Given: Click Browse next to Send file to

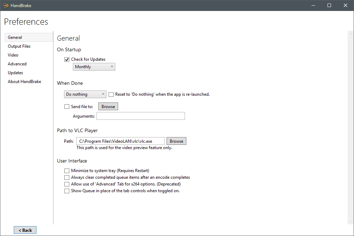Looking at the screenshot, I should pos(108,106).
